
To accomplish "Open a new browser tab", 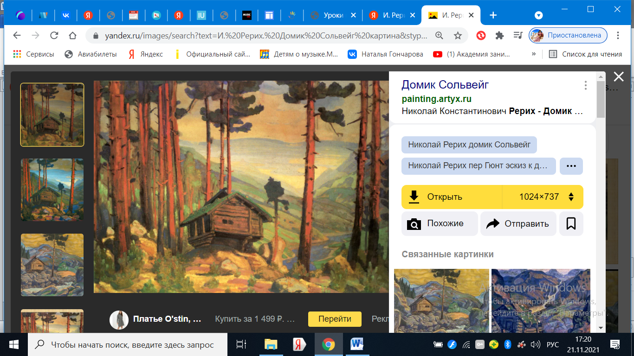I will [493, 15].
